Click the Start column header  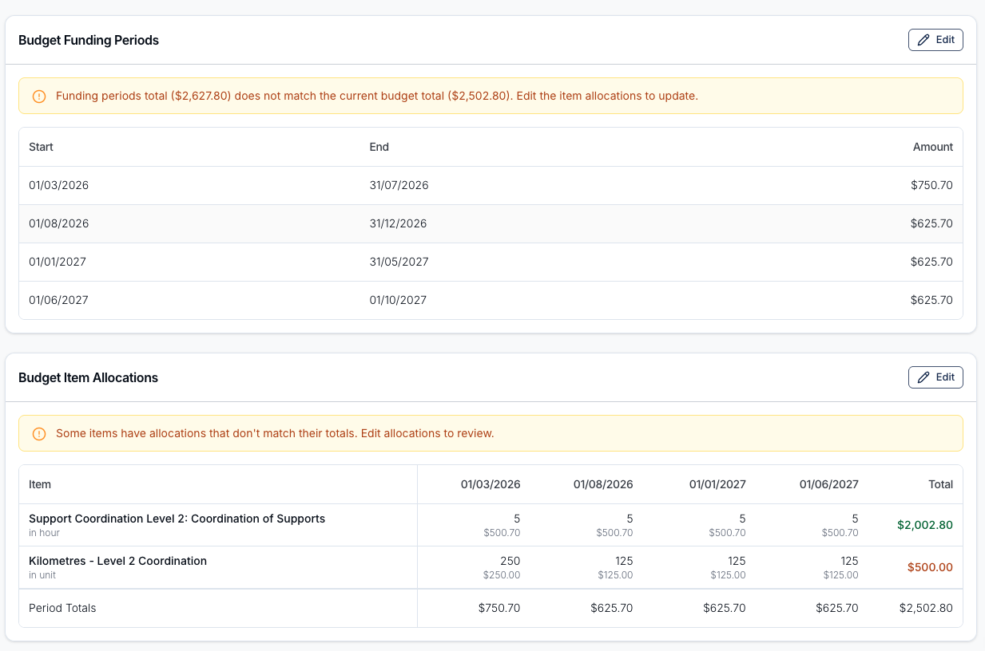[x=41, y=147]
